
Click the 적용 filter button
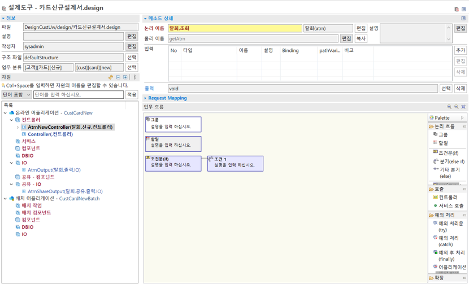coord(132,95)
